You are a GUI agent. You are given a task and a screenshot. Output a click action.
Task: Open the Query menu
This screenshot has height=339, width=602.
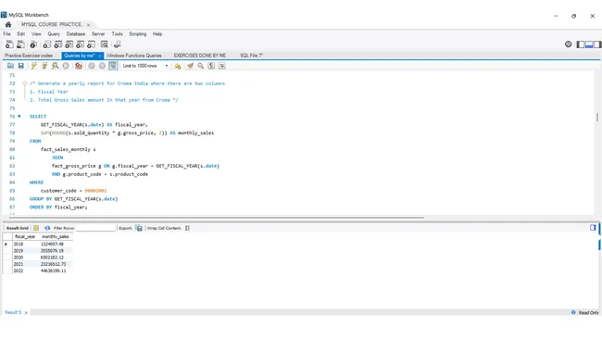tap(54, 34)
